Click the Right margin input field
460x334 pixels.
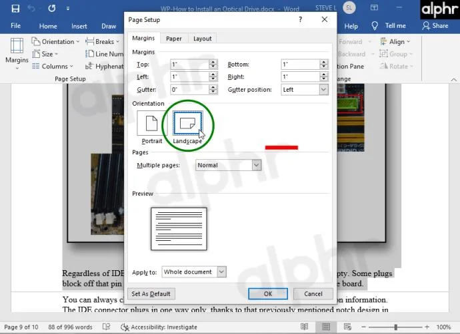coord(300,77)
